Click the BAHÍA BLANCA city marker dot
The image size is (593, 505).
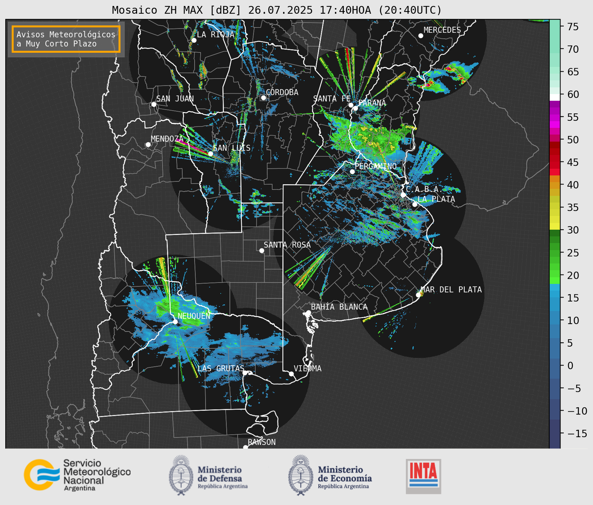tap(308, 313)
